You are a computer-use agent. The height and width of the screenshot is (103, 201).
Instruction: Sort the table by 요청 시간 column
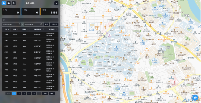(52, 29)
